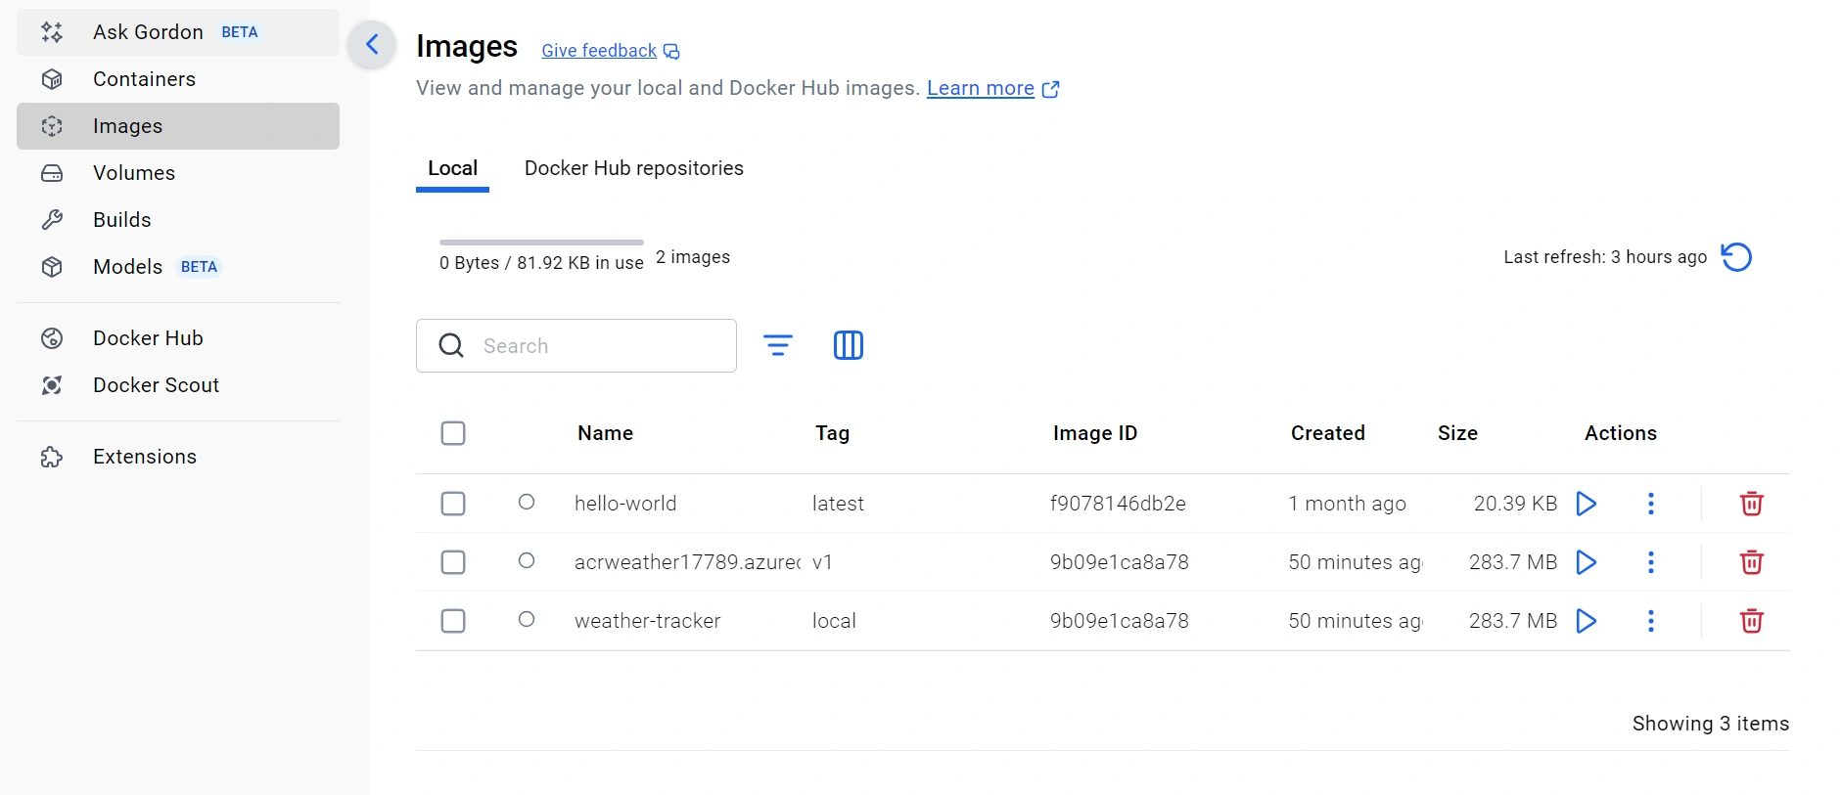Click the feedback chat bubble icon

[671, 51]
